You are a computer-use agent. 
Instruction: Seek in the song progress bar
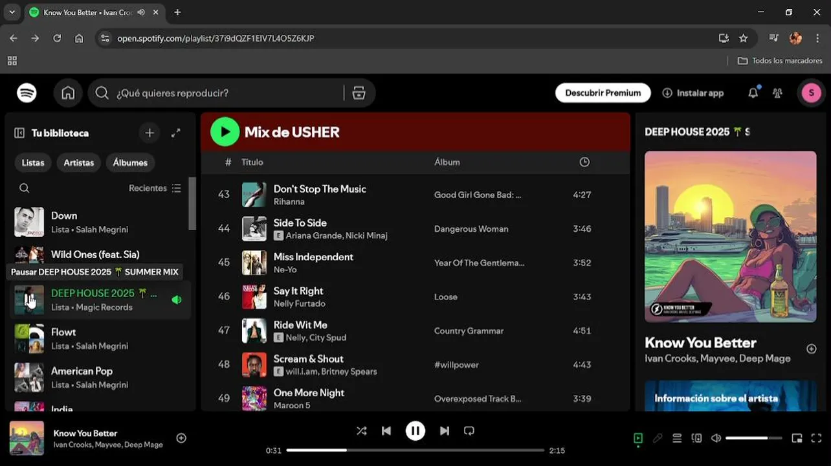coord(415,450)
